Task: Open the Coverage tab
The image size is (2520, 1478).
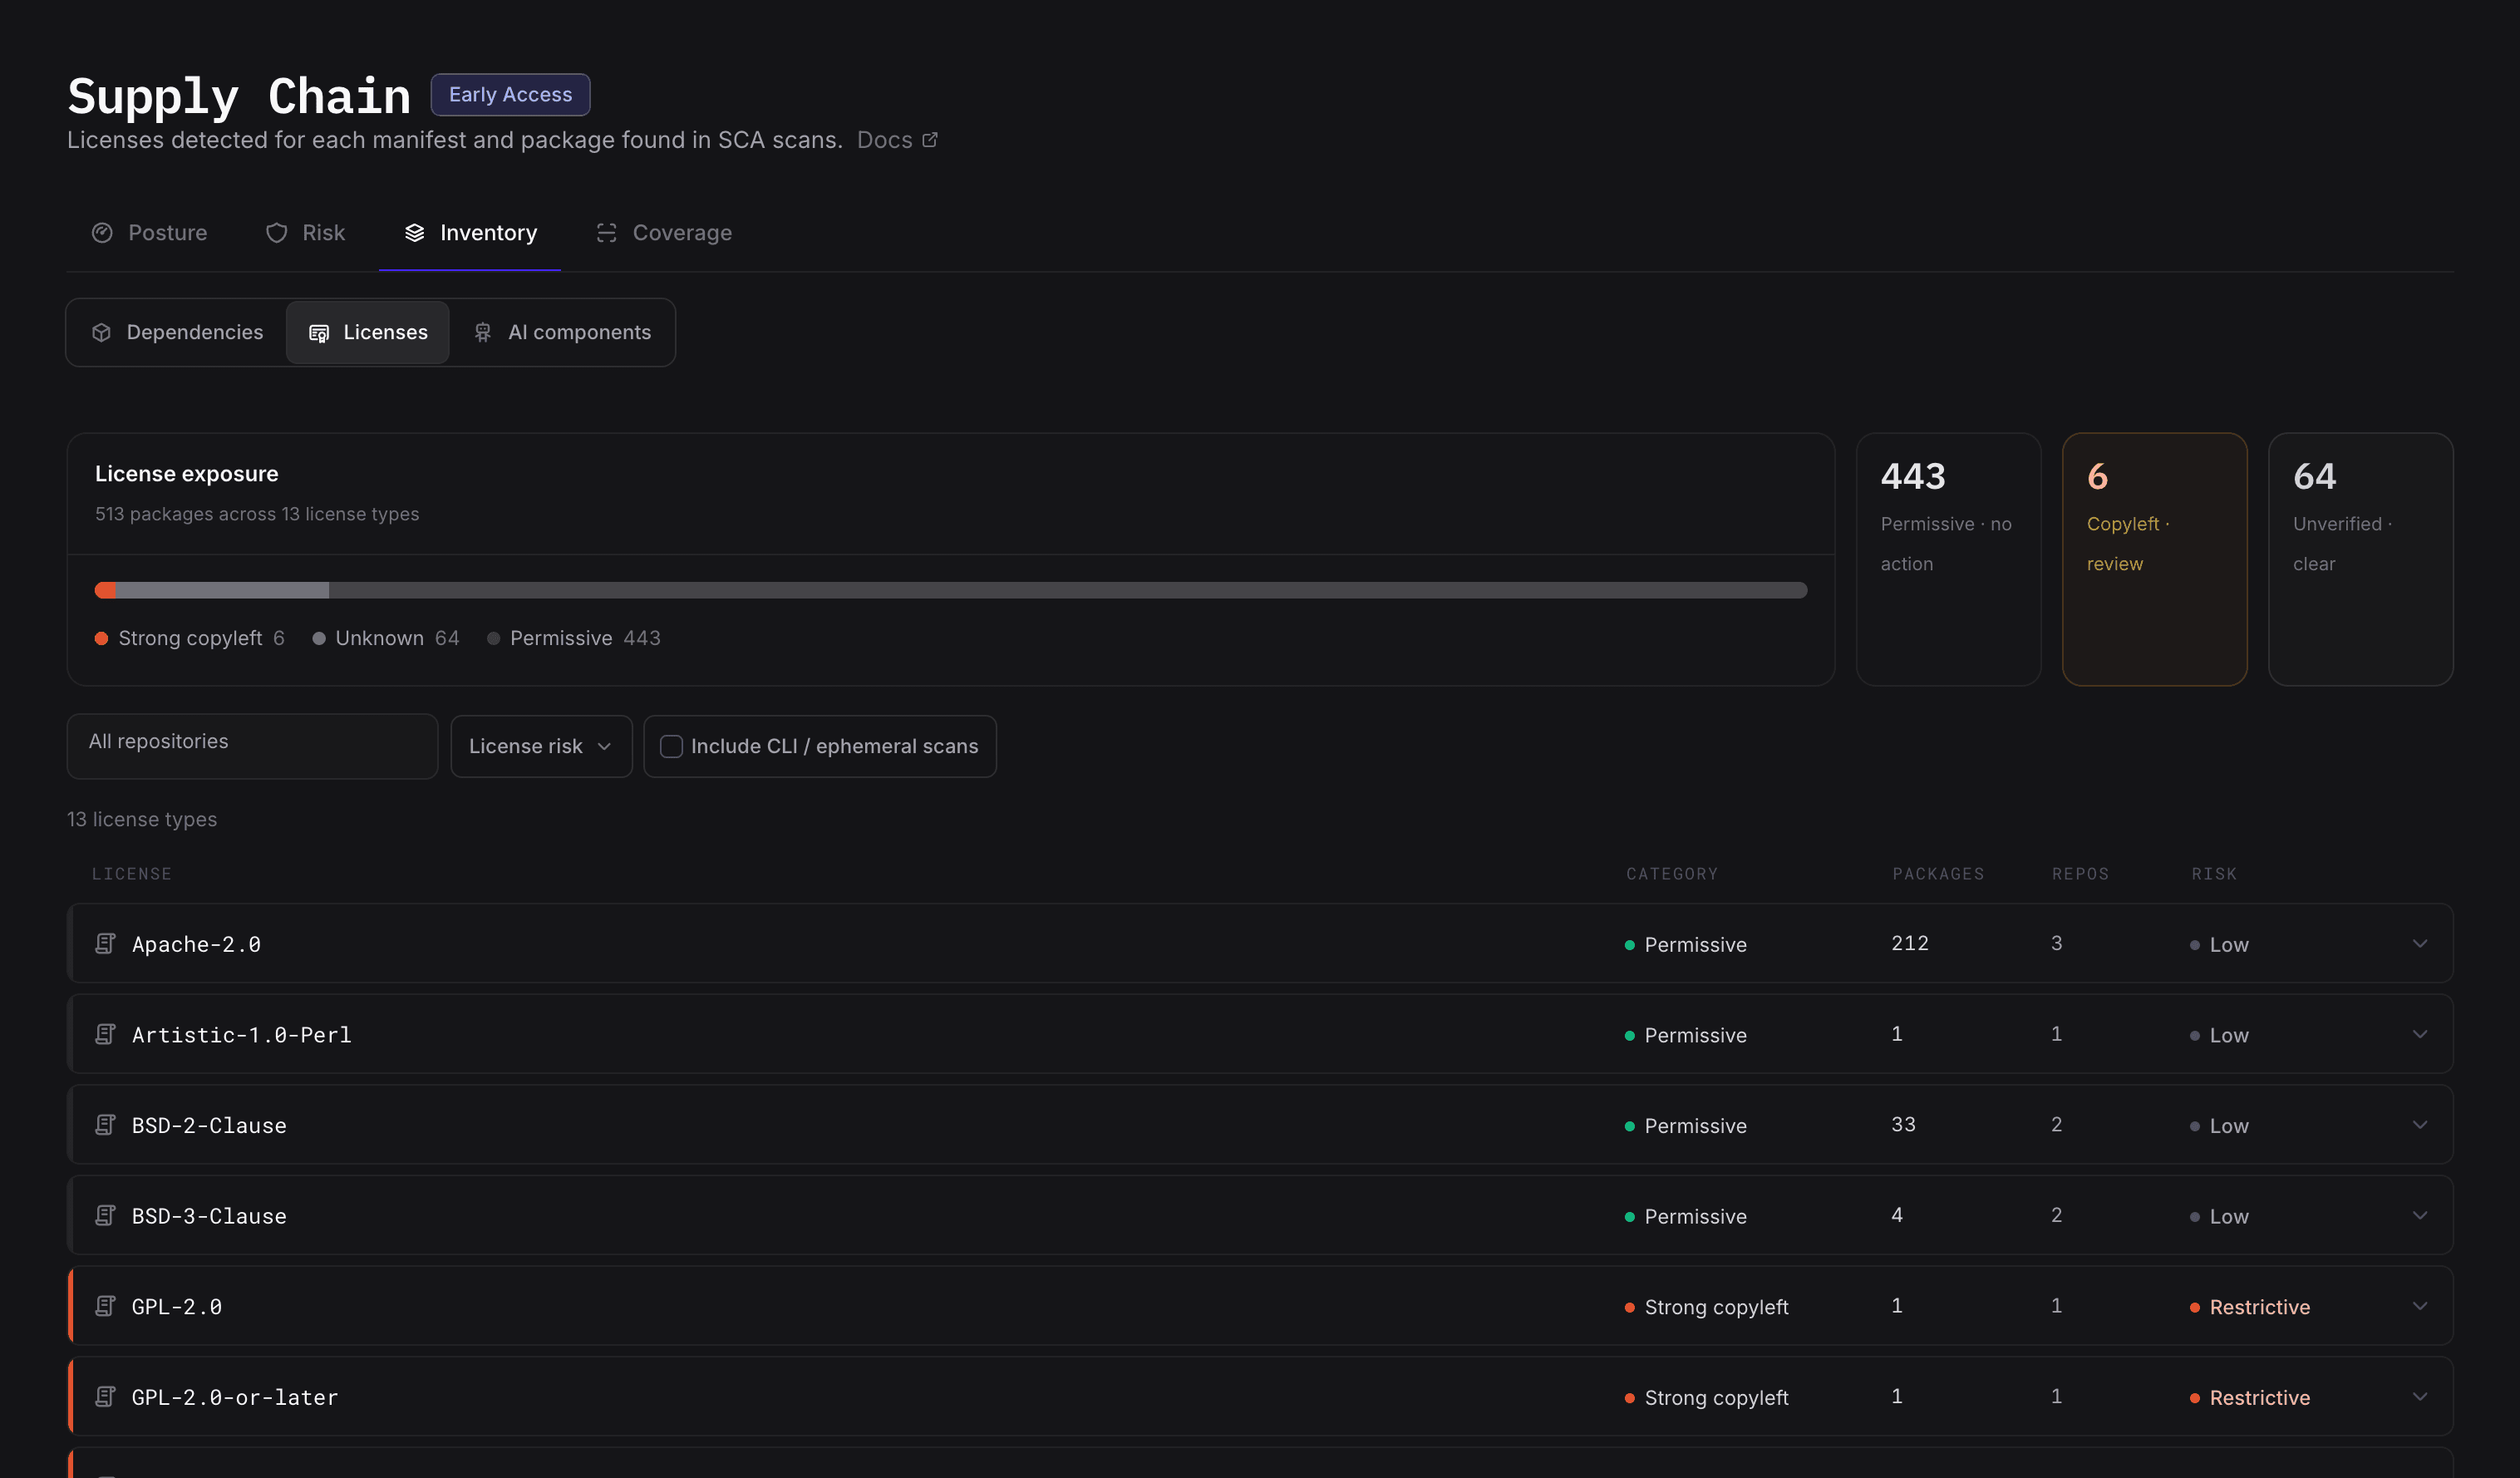Action: click(x=664, y=233)
